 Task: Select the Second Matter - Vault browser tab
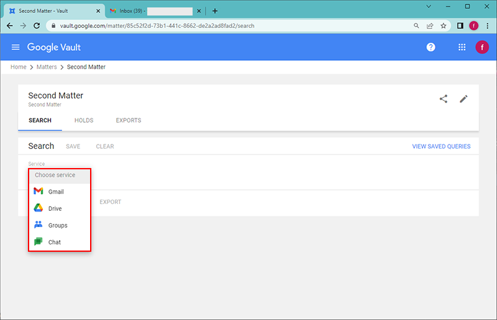click(55, 11)
